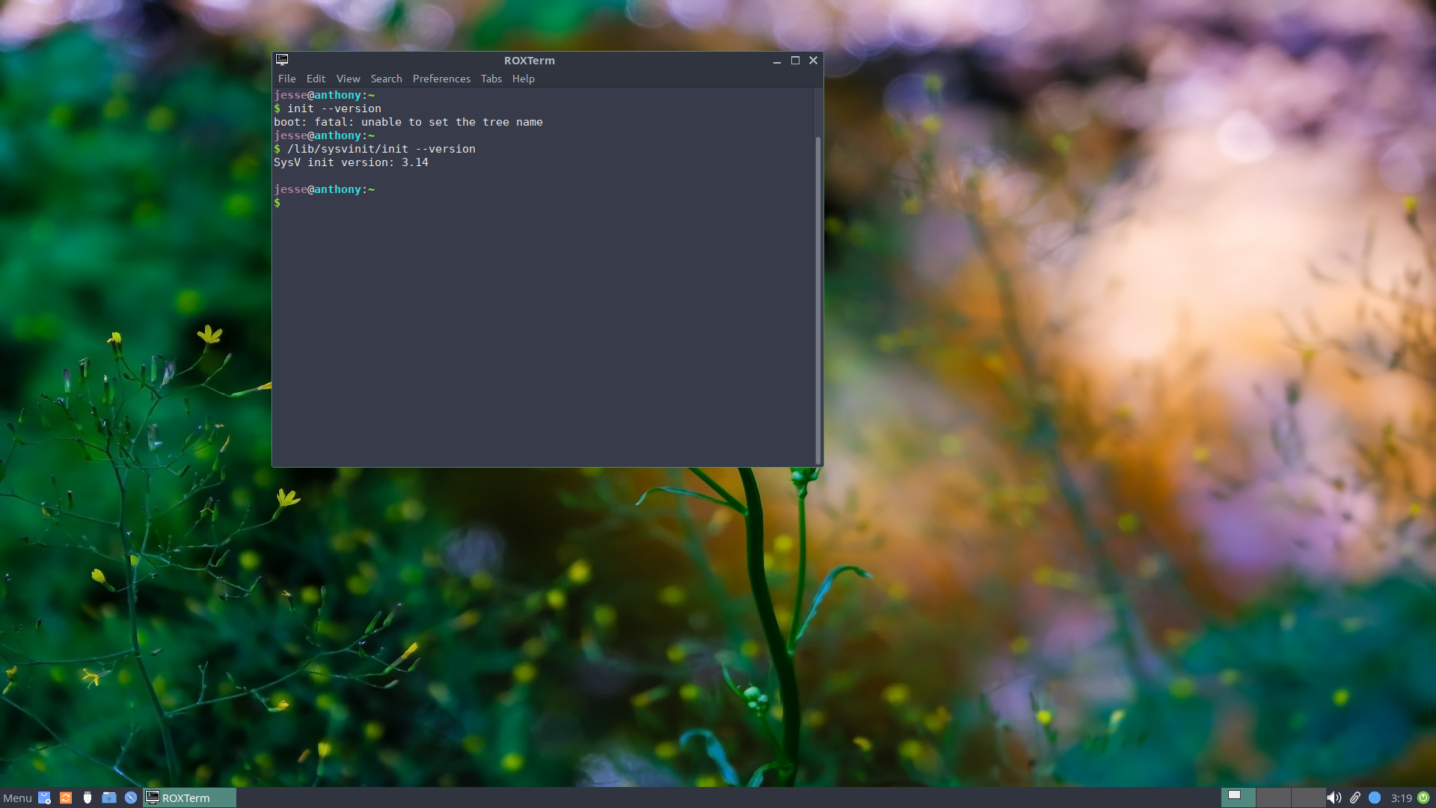Click the '/lib/sysvinit/init --version' command text
This screenshot has width=1436, height=808.
[381, 149]
